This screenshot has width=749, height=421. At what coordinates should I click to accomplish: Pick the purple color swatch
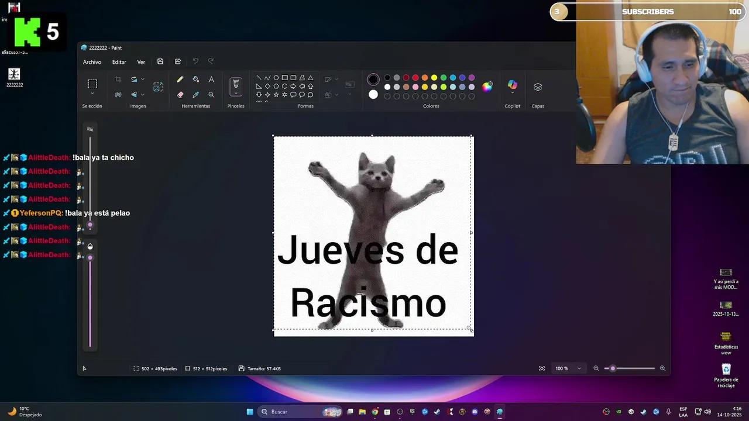tap(472, 78)
